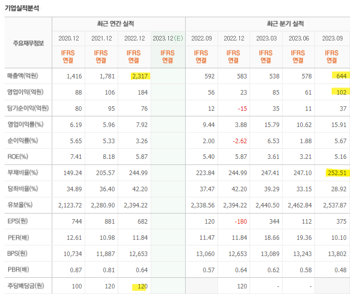Click the debt ratio value 223.84
Screen dimensions: 350x294
pyautogui.click(x=205, y=173)
